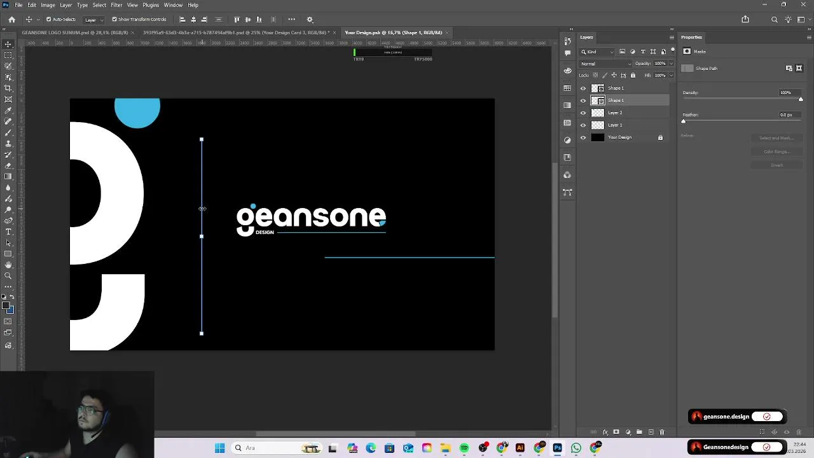Viewport: 814px width, 458px height.
Task: Click align top edges icon
Action: point(237,20)
